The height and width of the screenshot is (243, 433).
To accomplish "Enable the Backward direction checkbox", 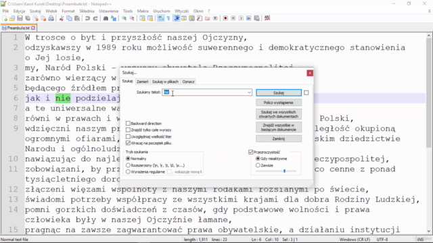I will (x=128, y=124).
